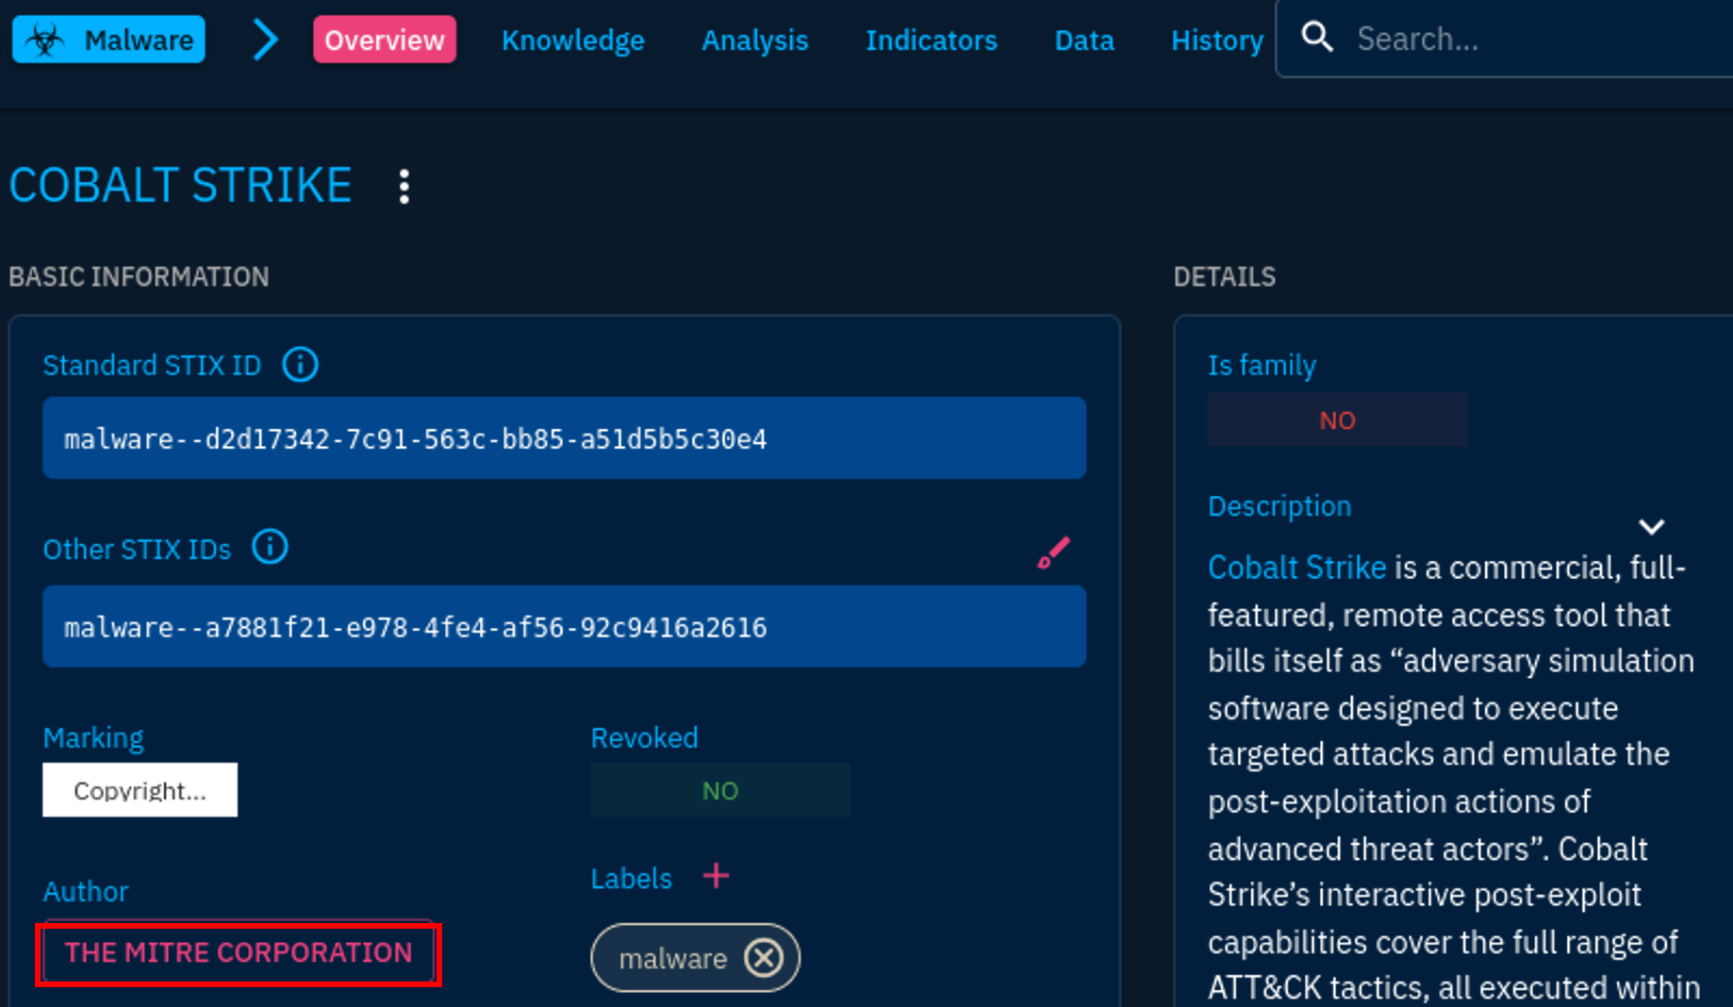Switch to the Knowledge tab
The height and width of the screenshot is (1007, 1733).
coord(573,40)
